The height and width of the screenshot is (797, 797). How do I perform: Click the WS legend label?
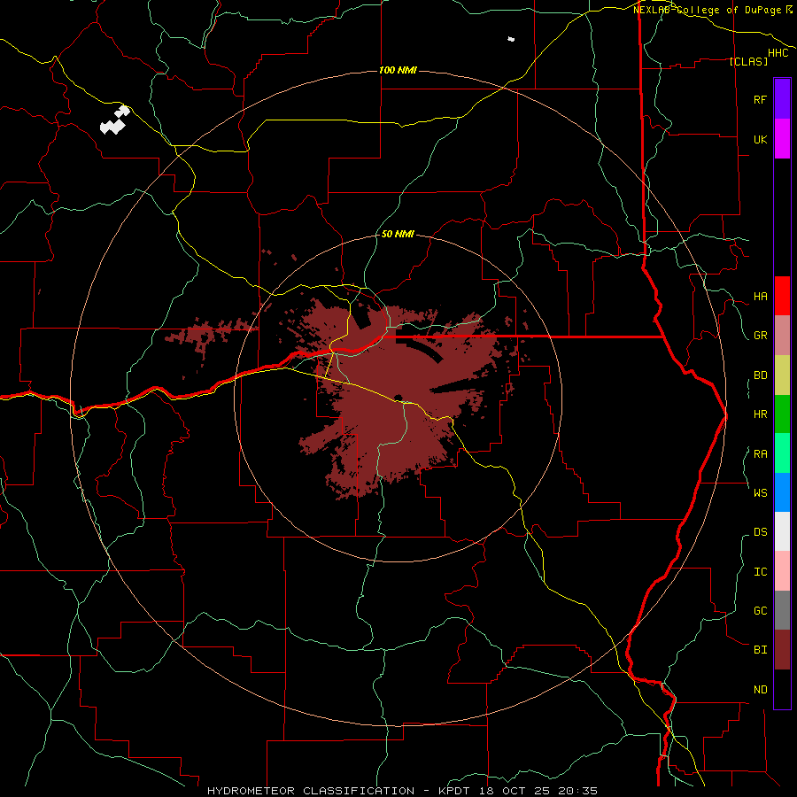point(760,492)
